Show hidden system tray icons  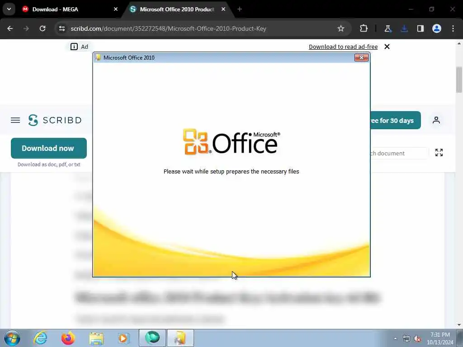coord(395,339)
